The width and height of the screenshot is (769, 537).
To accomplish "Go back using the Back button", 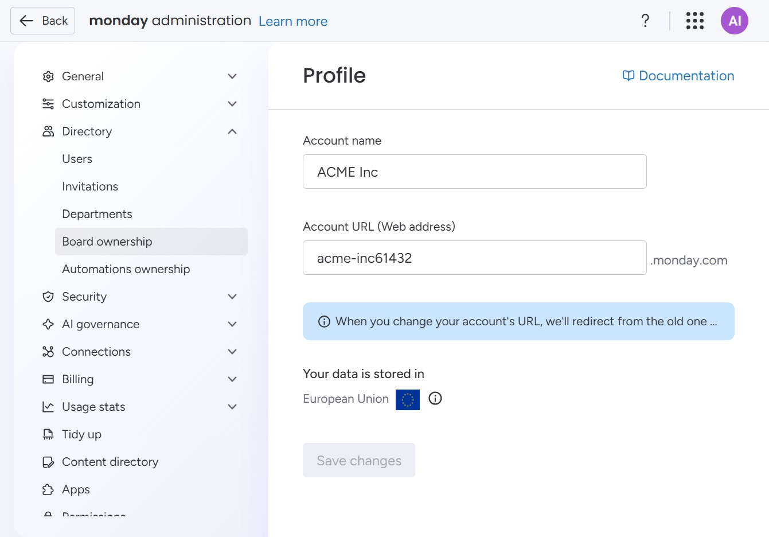I will click(43, 21).
